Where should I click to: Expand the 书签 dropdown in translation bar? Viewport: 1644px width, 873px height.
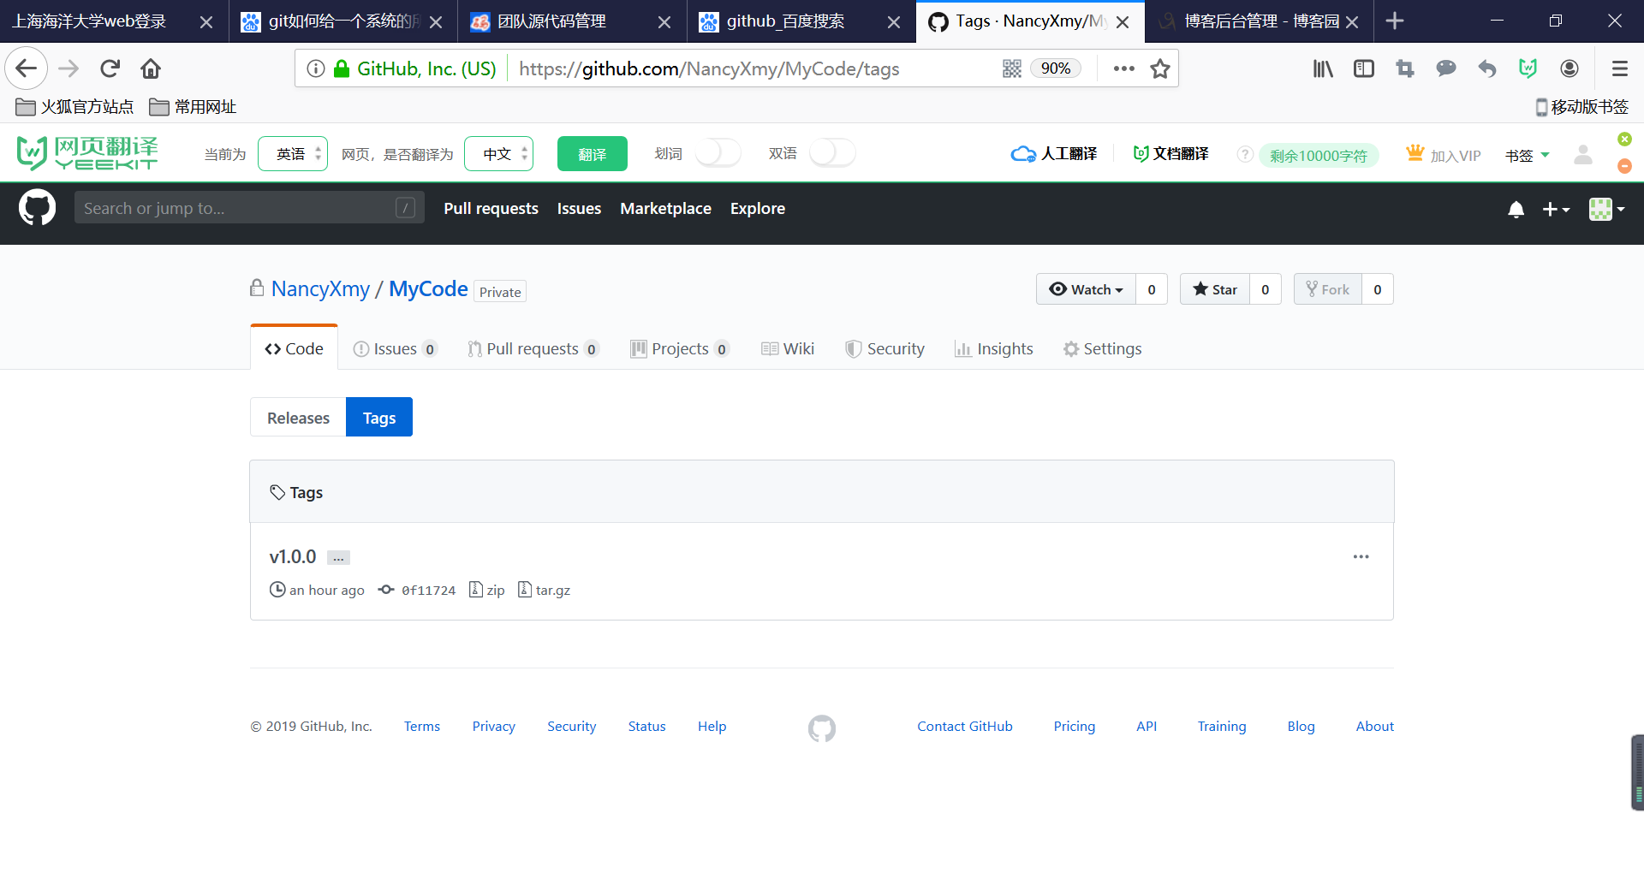(x=1528, y=156)
